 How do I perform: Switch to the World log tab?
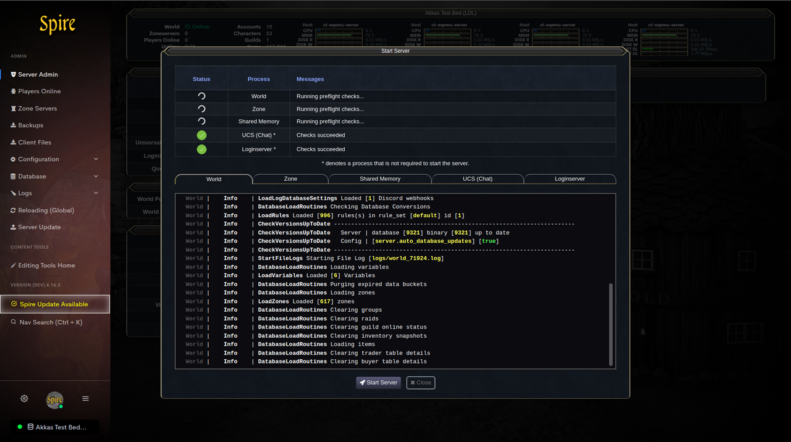click(214, 179)
